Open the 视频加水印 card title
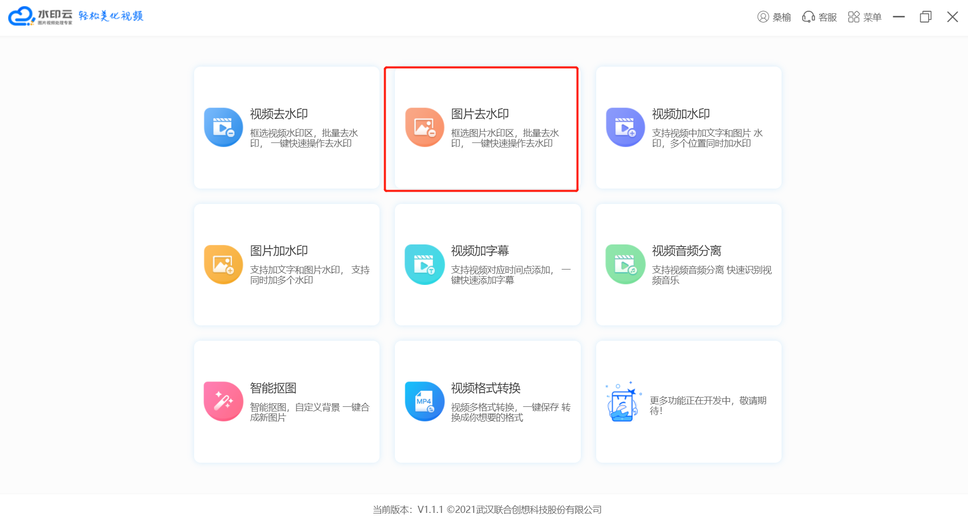The height and width of the screenshot is (516, 968). (681, 114)
